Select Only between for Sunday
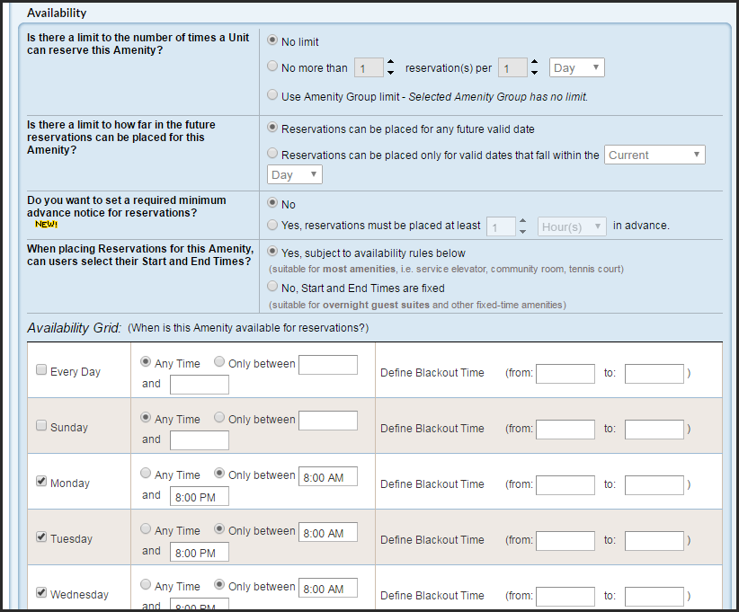The height and width of the screenshot is (612, 739). click(219, 417)
